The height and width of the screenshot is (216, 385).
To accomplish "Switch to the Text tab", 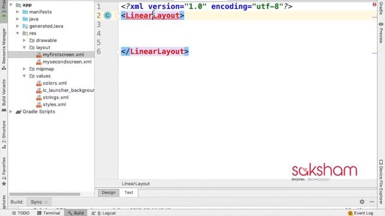I will click(129, 193).
